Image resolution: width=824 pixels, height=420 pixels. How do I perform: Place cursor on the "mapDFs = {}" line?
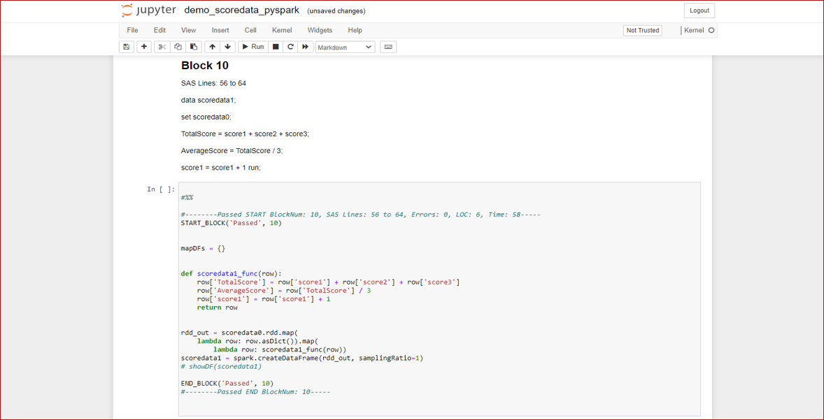pos(203,248)
